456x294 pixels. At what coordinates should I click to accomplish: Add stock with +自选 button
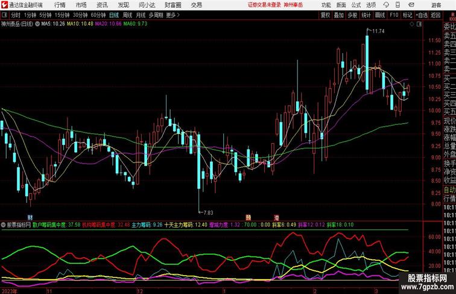tap(422, 15)
